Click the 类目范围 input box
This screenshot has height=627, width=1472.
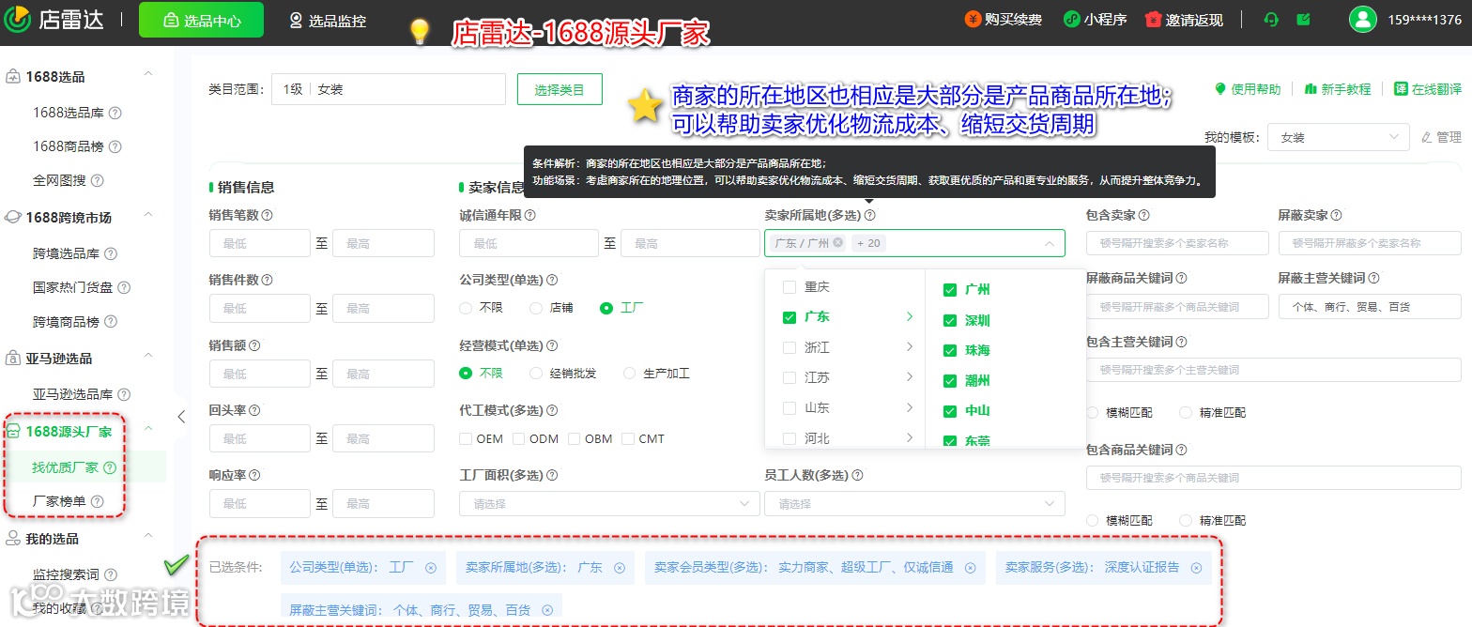(388, 89)
